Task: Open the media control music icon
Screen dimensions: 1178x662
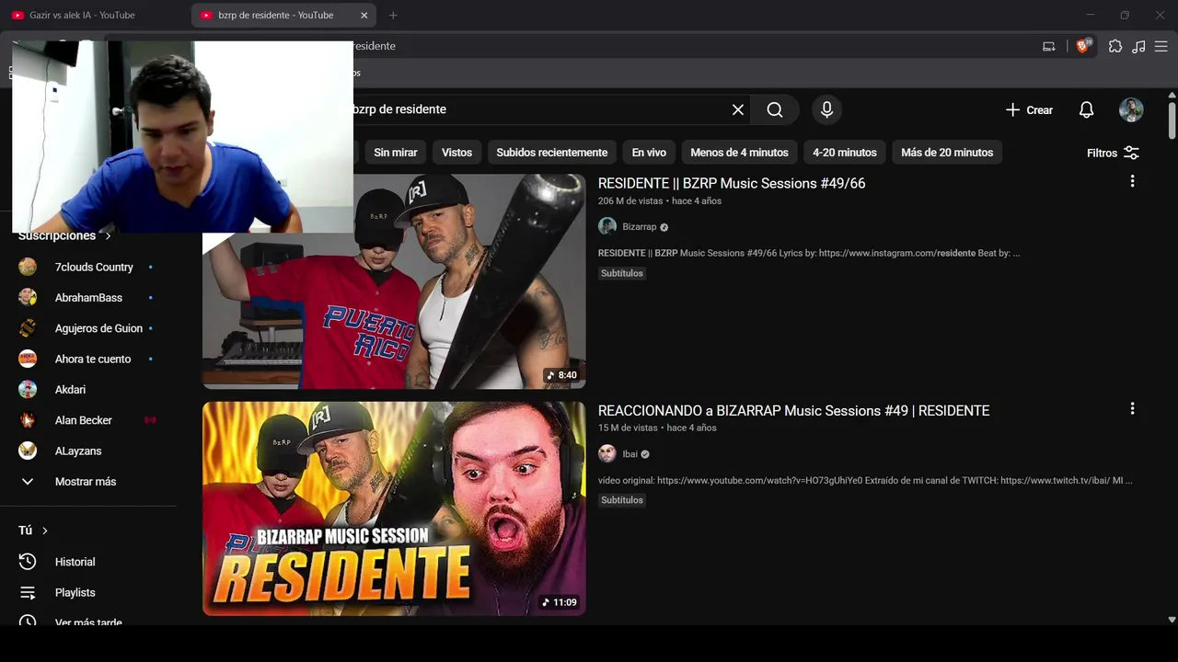Action: 1138,46
